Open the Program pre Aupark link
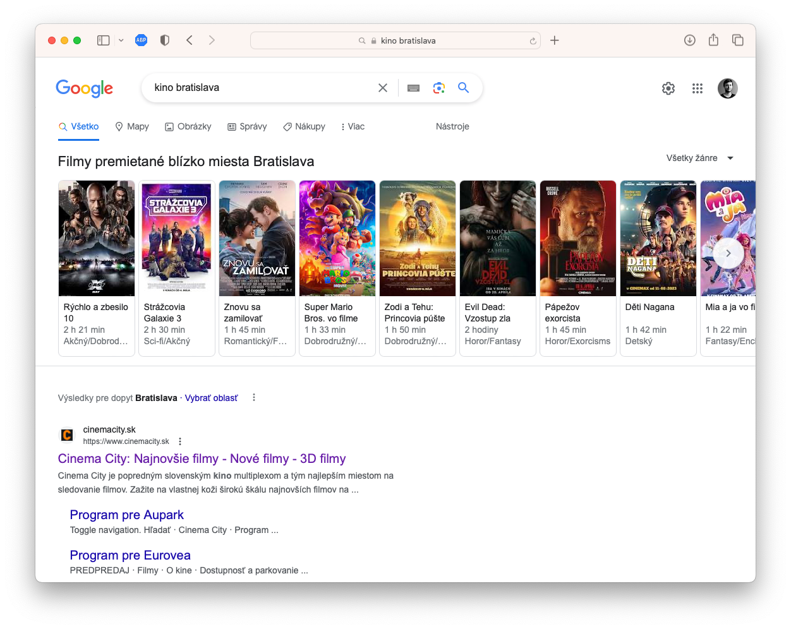 tap(127, 515)
